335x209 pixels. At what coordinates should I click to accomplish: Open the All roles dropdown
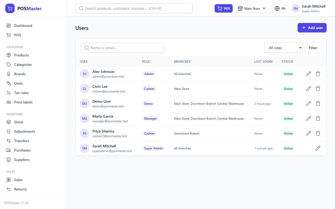[283, 48]
